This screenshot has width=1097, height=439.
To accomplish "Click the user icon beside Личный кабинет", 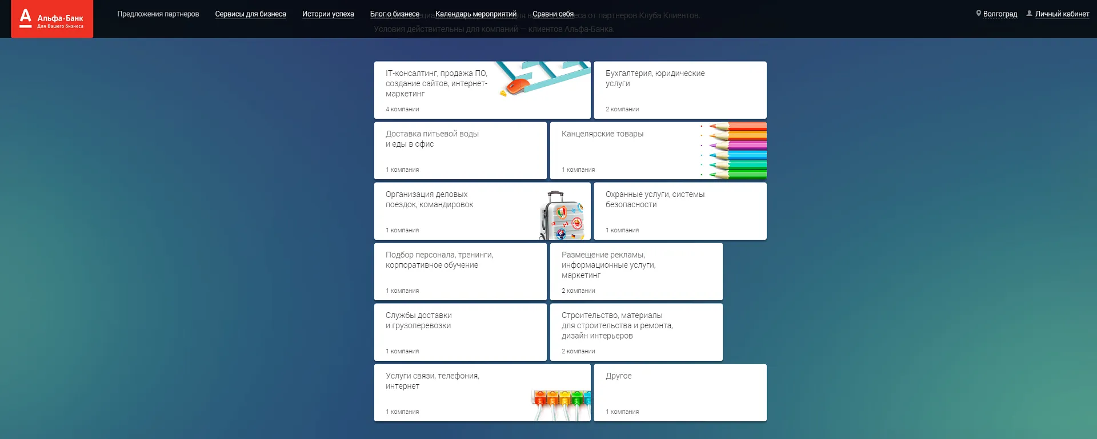I will (1029, 13).
